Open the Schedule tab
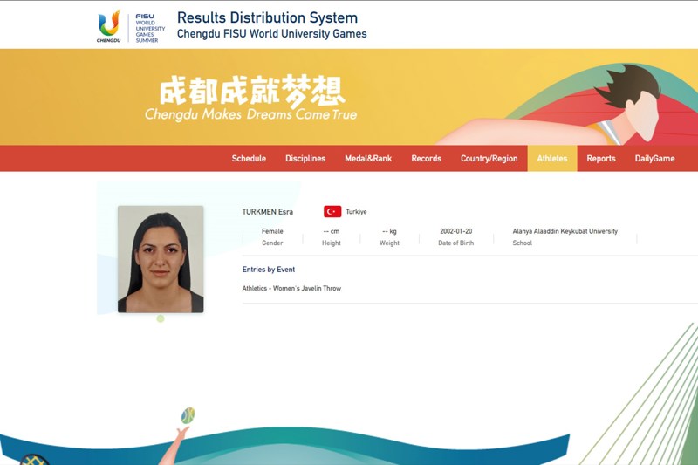This screenshot has width=698, height=465. pos(249,159)
